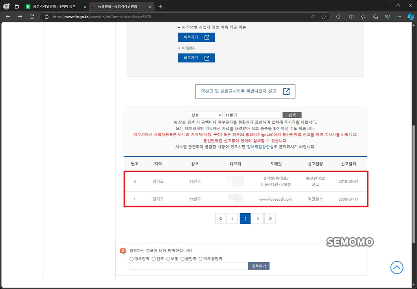
Task: Go to last page with » button
Action: (x=270, y=219)
